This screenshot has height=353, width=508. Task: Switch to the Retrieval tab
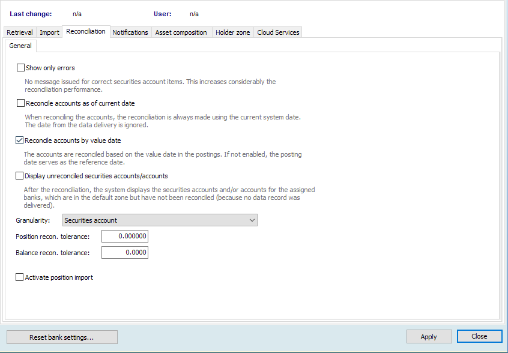pos(19,32)
